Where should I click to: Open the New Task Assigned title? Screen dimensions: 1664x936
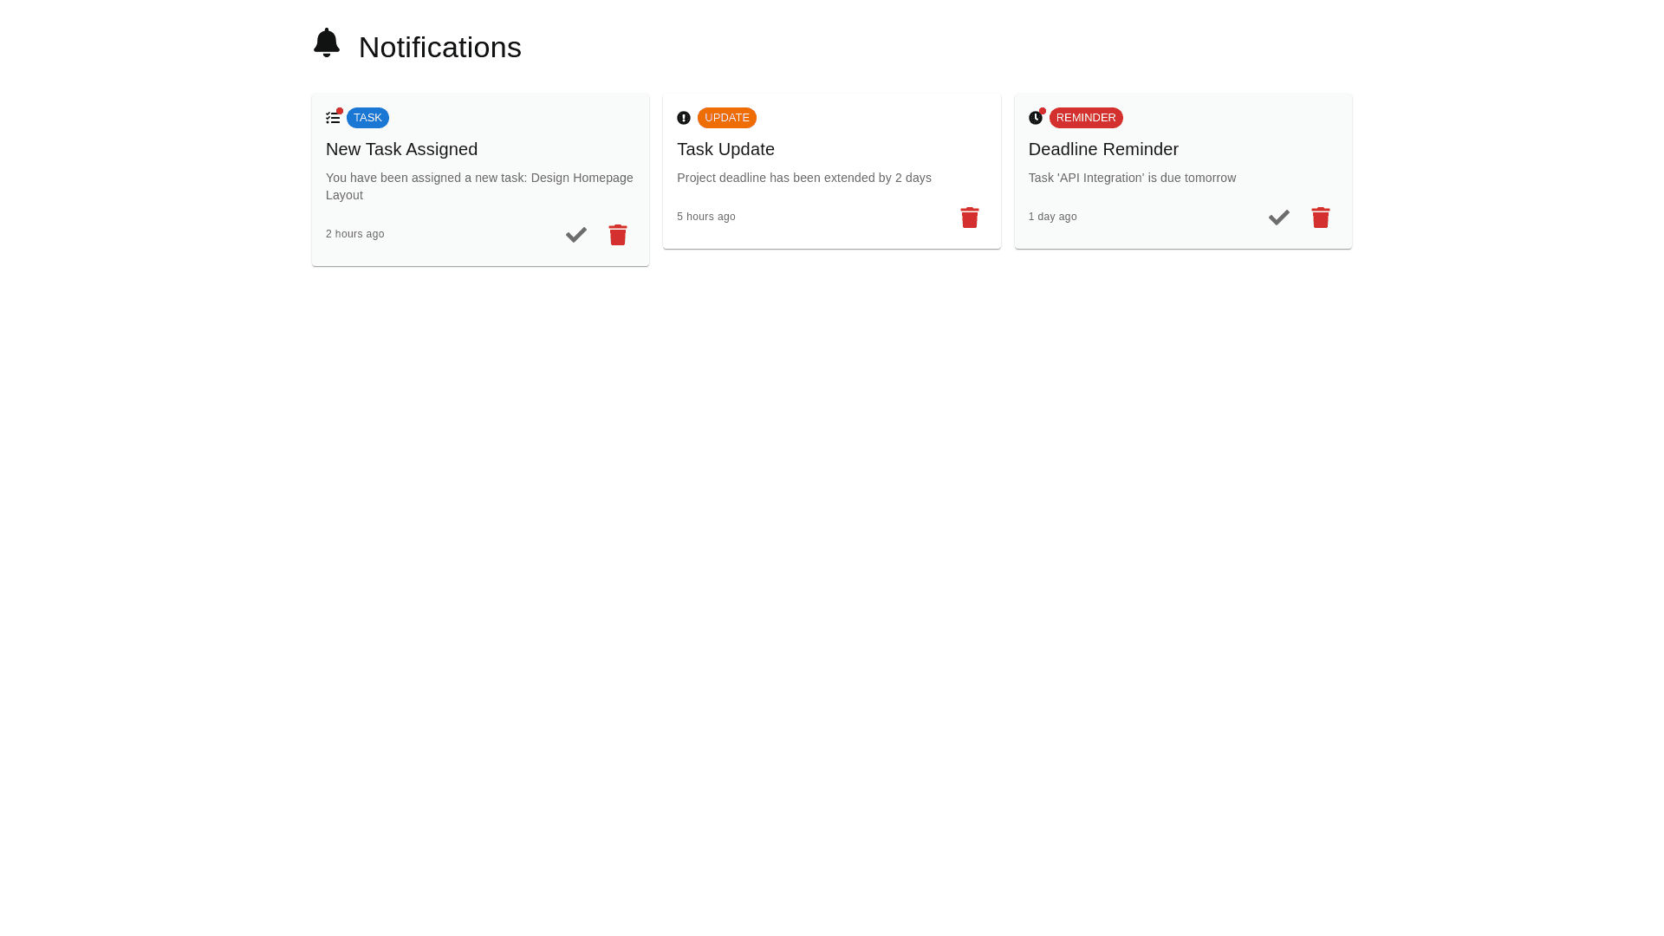[401, 149]
